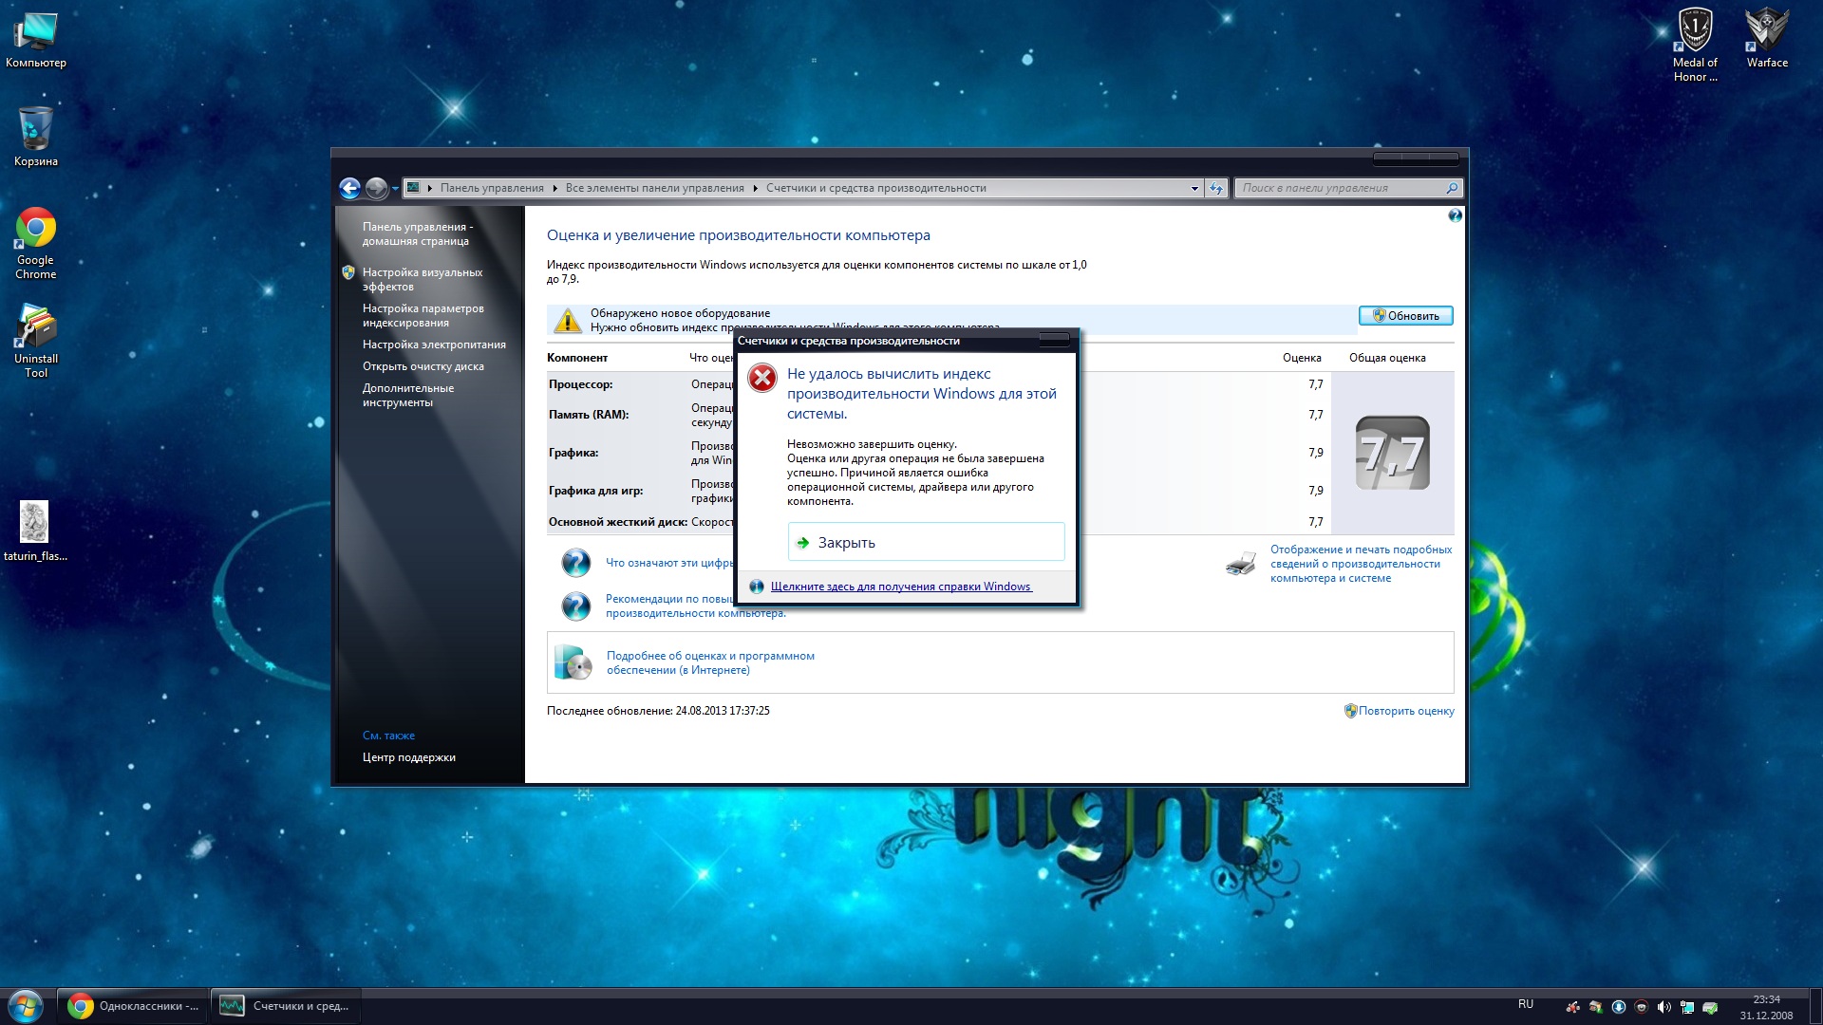Open 'Отображение и печать подробных сведений' link

[1361, 564]
